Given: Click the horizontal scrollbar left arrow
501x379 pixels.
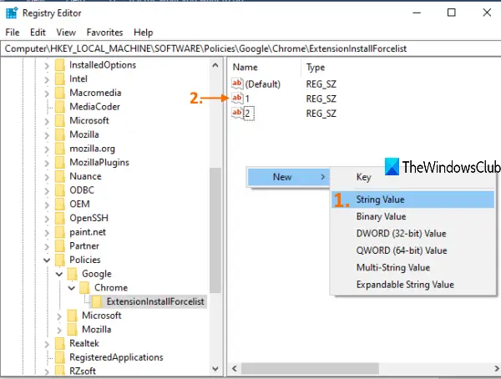Looking at the screenshot, I should click(234, 368).
